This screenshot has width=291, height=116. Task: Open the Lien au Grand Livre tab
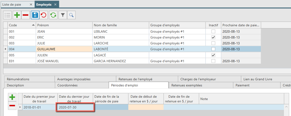tap(266, 79)
